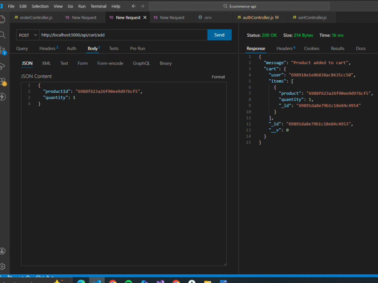Open the Extensions view with warning badge
Viewport: 378px width, 283px height.
[x=3, y=82]
